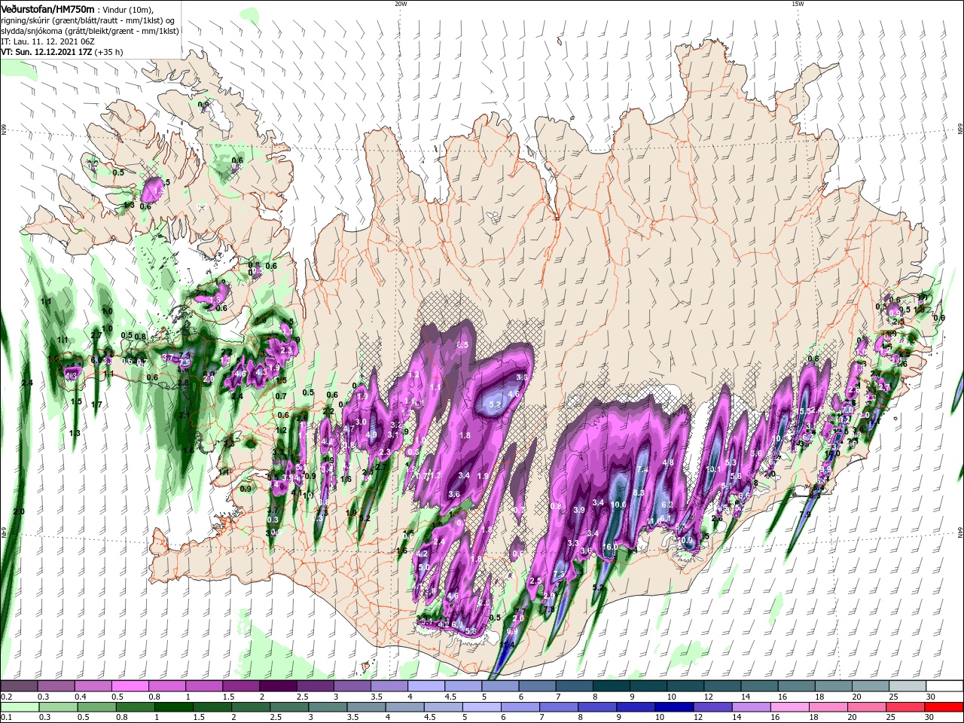Screen dimensions: 964x723
Task: Click the dark teal upper-row swatch 8 to 9
Action: [612, 686]
